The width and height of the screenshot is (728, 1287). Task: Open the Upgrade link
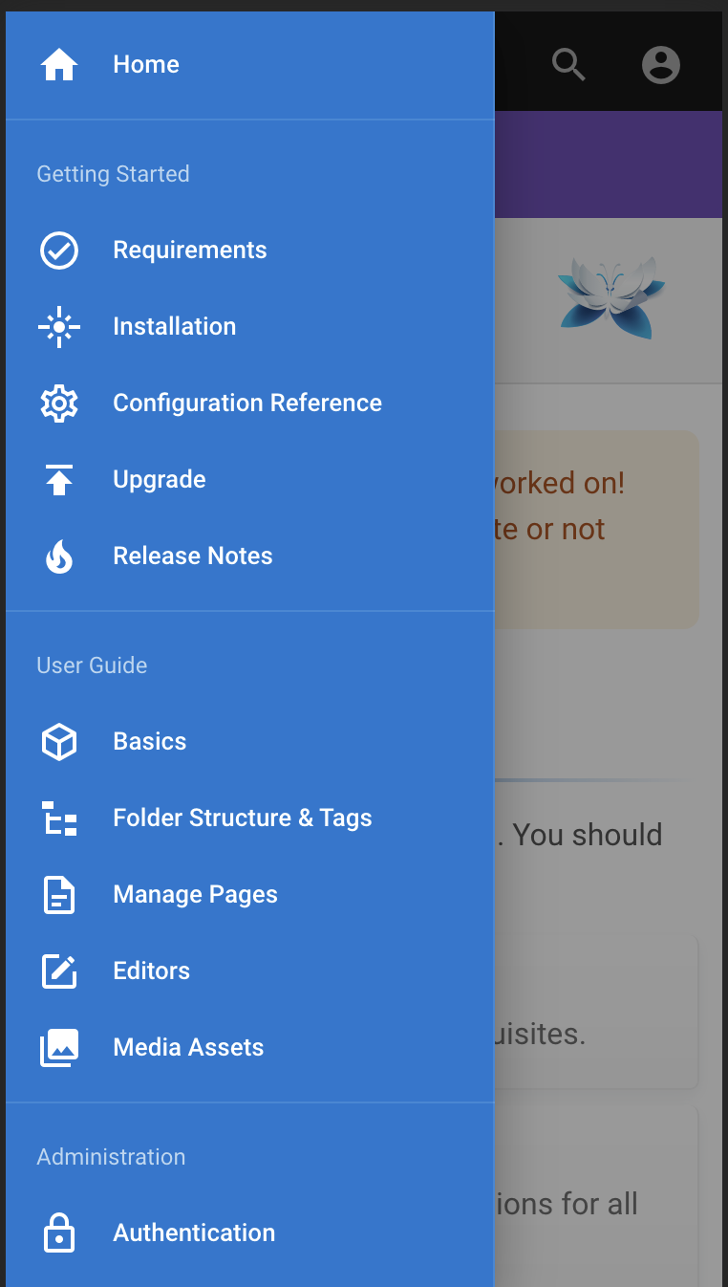[x=159, y=479]
